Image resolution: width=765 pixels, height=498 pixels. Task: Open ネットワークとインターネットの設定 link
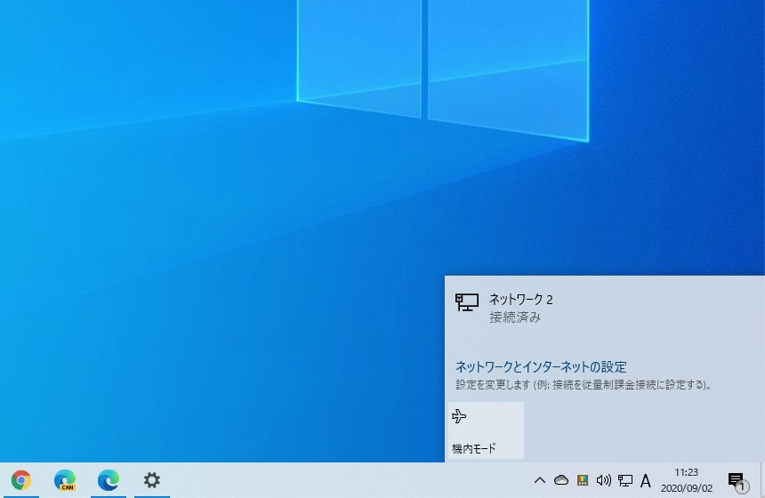pos(541,366)
